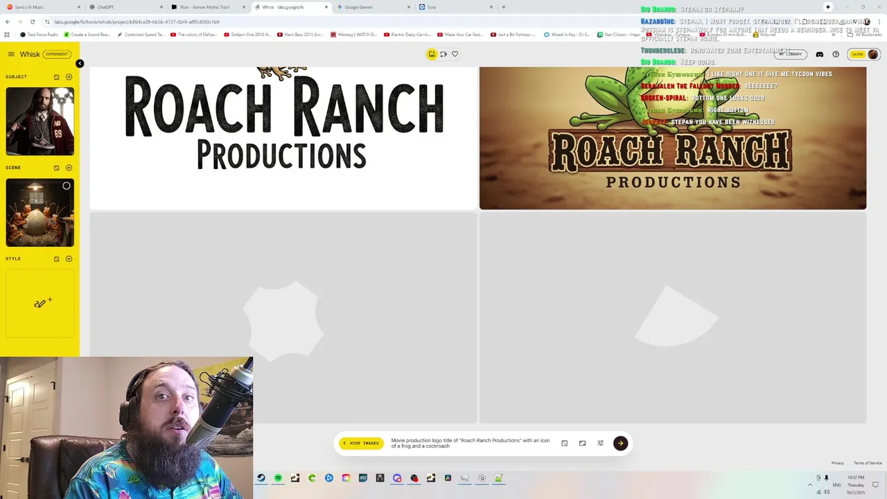This screenshot has height=499, width=887.
Task: Click the dice icon next to SCENE
Action: [x=57, y=168]
